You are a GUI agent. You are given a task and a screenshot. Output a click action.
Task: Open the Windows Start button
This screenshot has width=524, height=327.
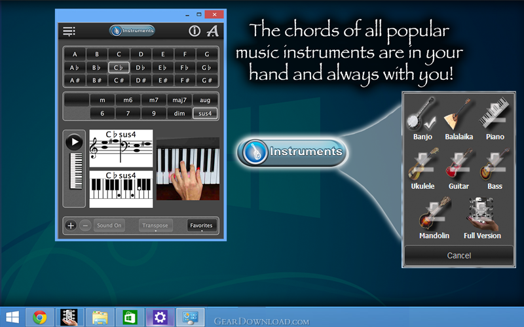(12, 317)
